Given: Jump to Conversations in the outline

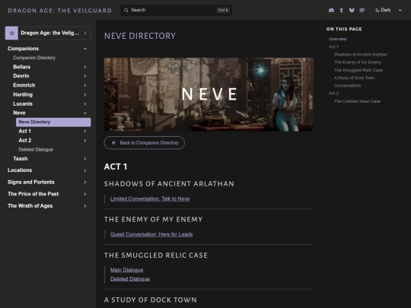Looking at the screenshot, I should coord(347,86).
